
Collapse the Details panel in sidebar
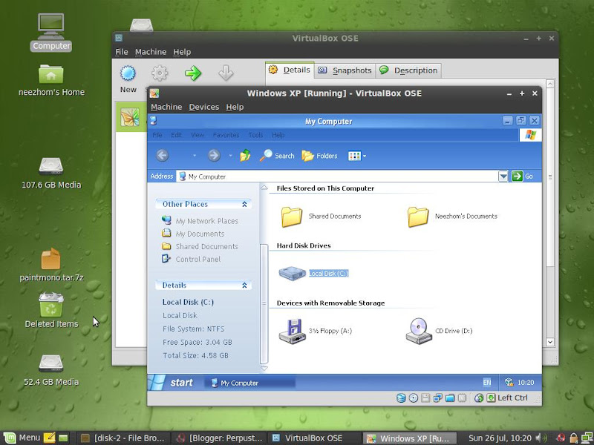(244, 286)
